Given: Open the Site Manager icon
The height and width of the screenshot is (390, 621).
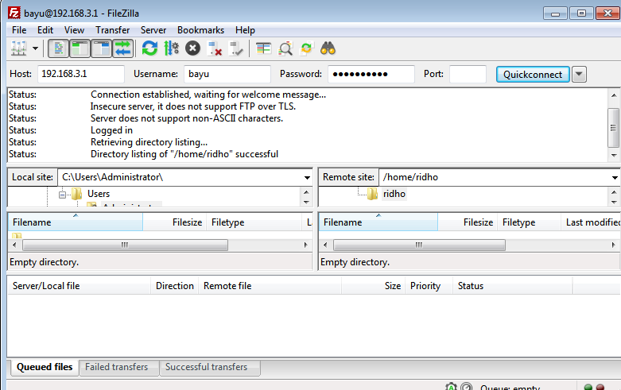Looking at the screenshot, I should click(18, 48).
